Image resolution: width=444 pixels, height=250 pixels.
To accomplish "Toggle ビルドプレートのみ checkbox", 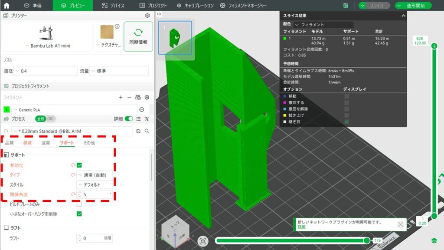I will click(x=79, y=204).
